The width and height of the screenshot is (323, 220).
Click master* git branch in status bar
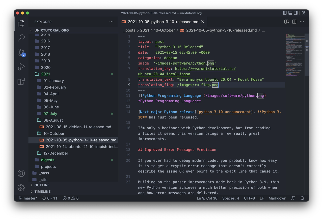[x=28, y=198]
